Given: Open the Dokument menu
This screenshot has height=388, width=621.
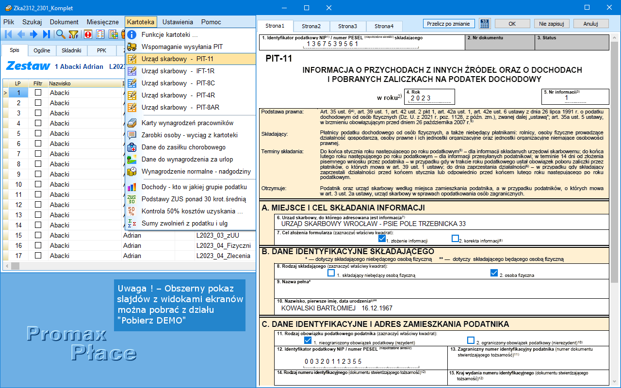Looking at the screenshot, I should pos(64,22).
